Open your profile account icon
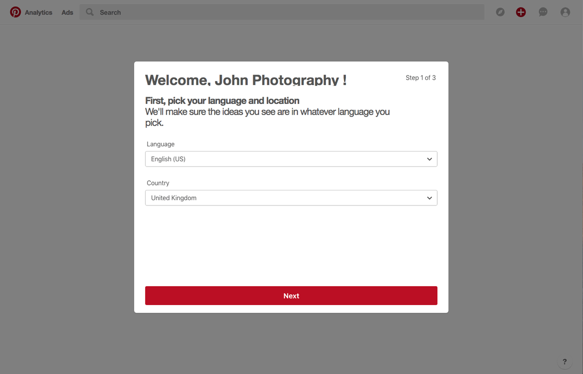Screen dimensions: 583x374 coord(565,12)
